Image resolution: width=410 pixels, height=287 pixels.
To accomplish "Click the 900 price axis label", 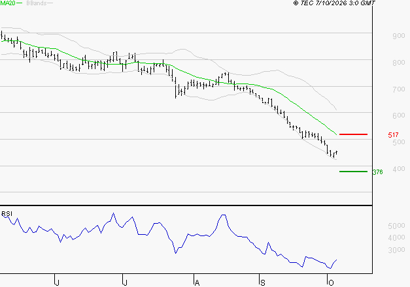I will (399, 36).
